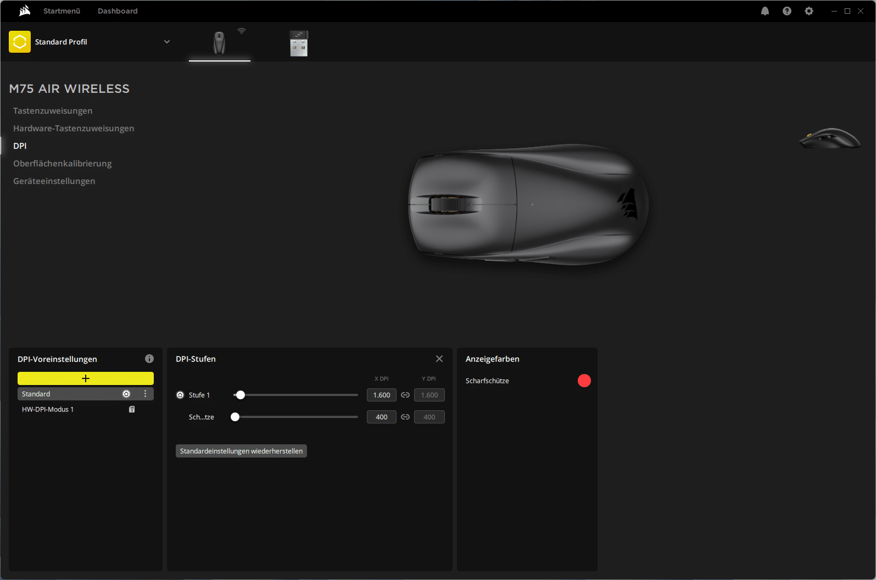Click the yellow Standard Profil icon
876x580 pixels.
pos(20,42)
